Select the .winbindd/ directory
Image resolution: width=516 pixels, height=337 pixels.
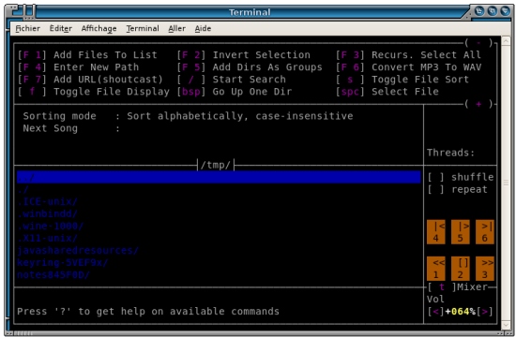click(x=48, y=213)
